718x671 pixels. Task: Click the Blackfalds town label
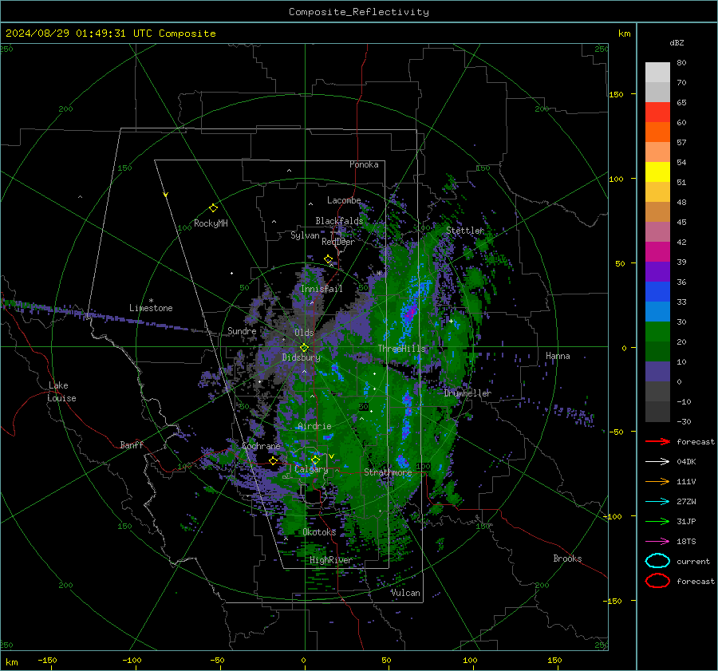339,221
